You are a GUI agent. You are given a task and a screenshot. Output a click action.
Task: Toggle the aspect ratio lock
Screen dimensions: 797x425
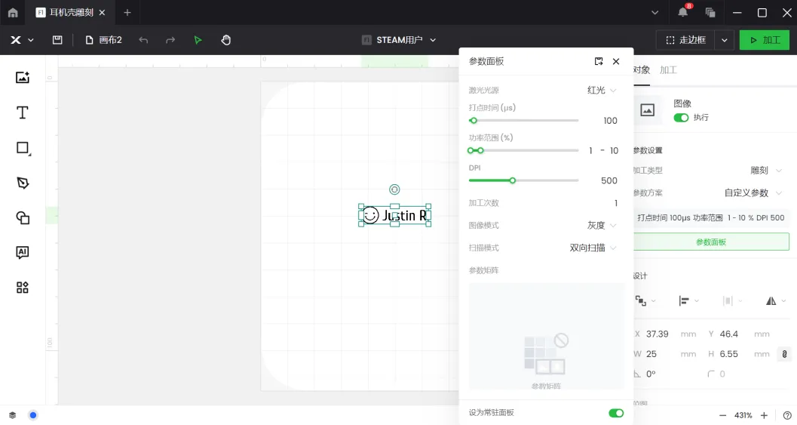point(784,354)
